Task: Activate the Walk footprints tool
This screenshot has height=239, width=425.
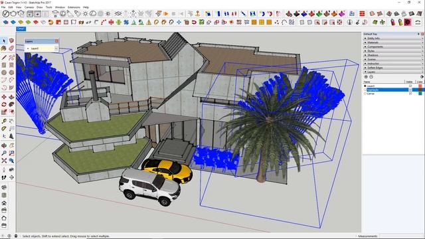Action: click(4, 177)
